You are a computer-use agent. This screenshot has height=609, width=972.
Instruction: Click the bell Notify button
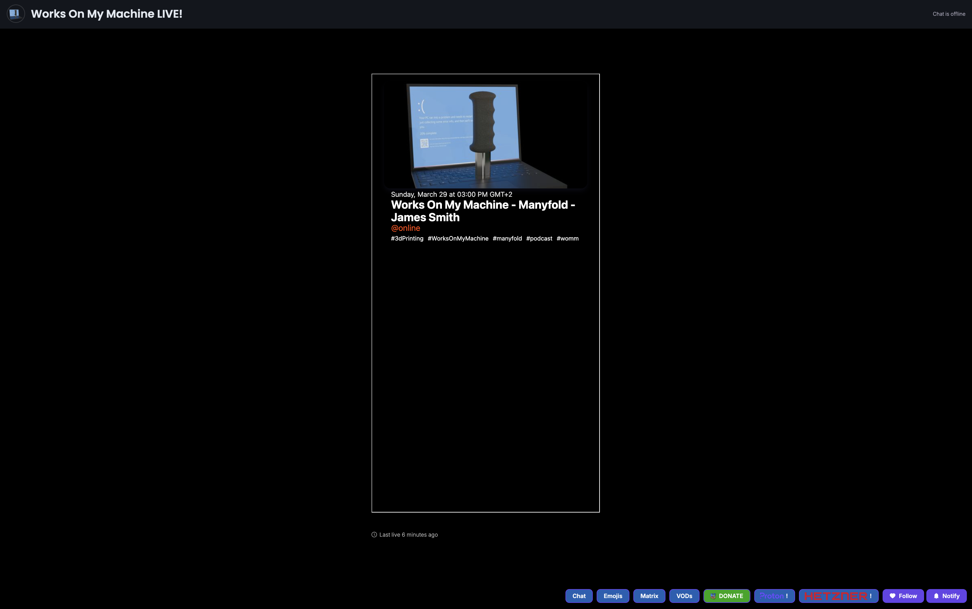[x=946, y=596]
